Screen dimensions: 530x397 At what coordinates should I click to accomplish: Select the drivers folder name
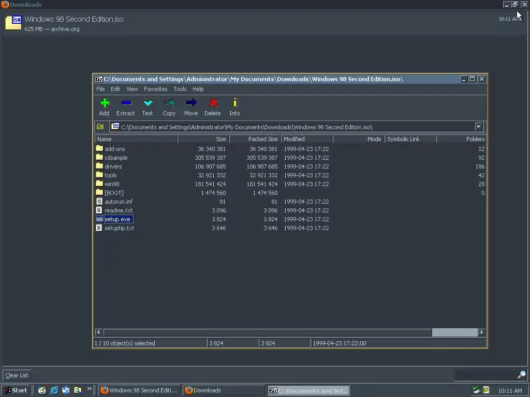pyautogui.click(x=113, y=166)
